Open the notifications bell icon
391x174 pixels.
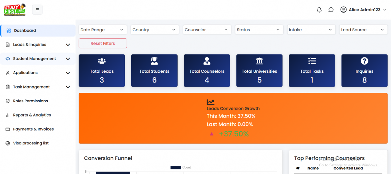click(319, 10)
